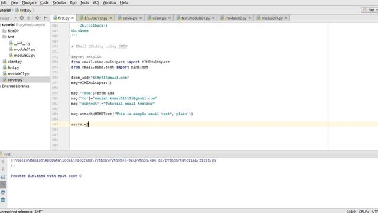The height and width of the screenshot is (213, 378).
Task: Click the 'Unresolved reference' status message
Action: [21, 211]
